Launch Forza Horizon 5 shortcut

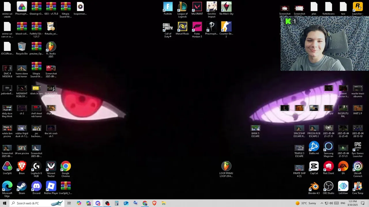(x=197, y=30)
